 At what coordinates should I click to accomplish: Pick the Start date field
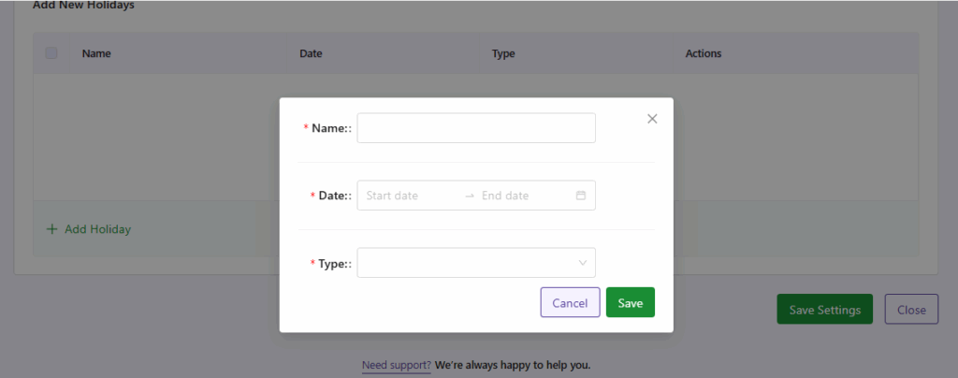point(407,196)
